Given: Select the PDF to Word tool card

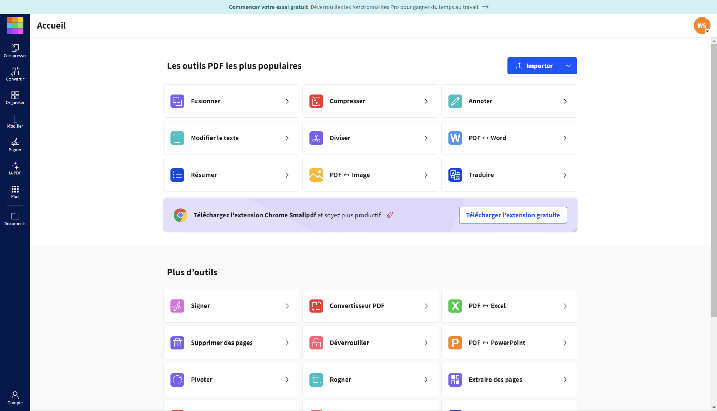Looking at the screenshot, I should pyautogui.click(x=509, y=138).
